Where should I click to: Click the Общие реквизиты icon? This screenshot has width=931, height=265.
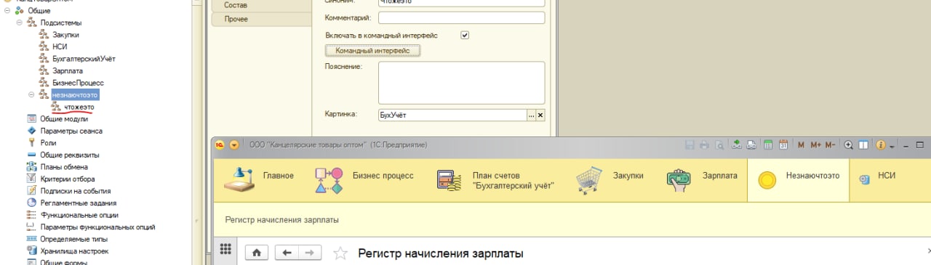[31, 155]
